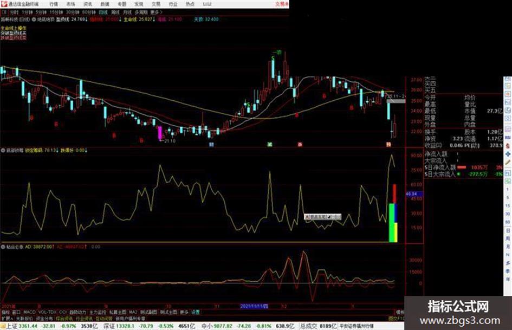512x330 pixels.
Task: Open the 模板 button at the bottom right
Action: click(x=400, y=312)
